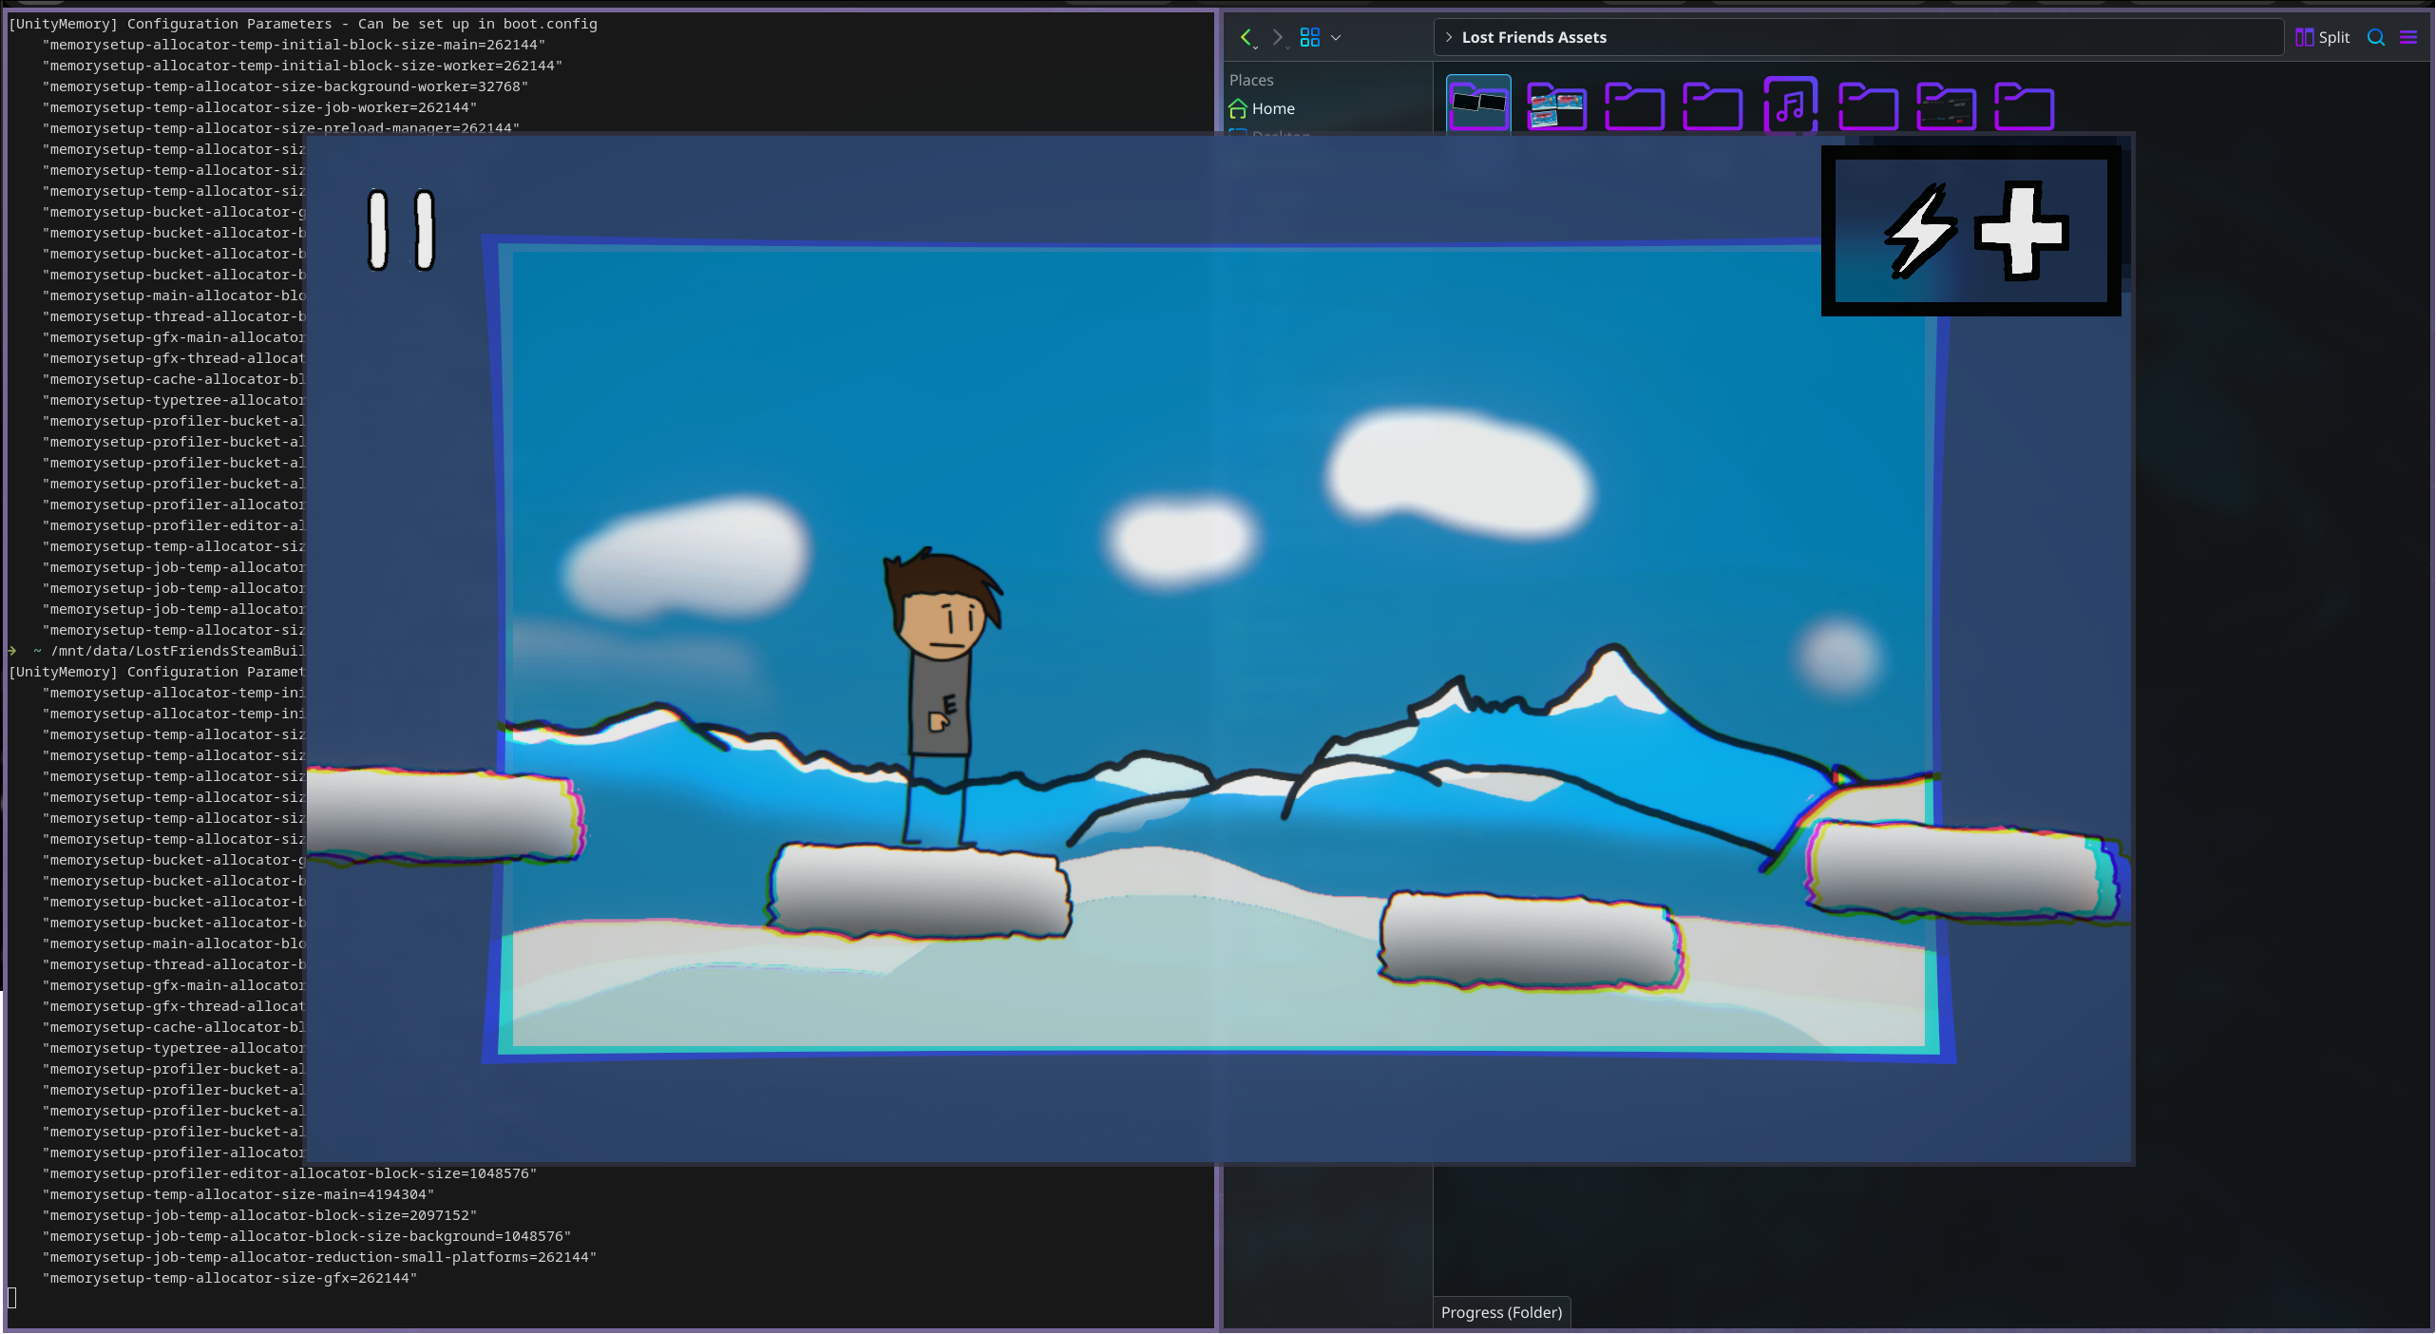Open the view mode dropdown arrow
Viewport: 2436px width, 1334px height.
[1336, 38]
